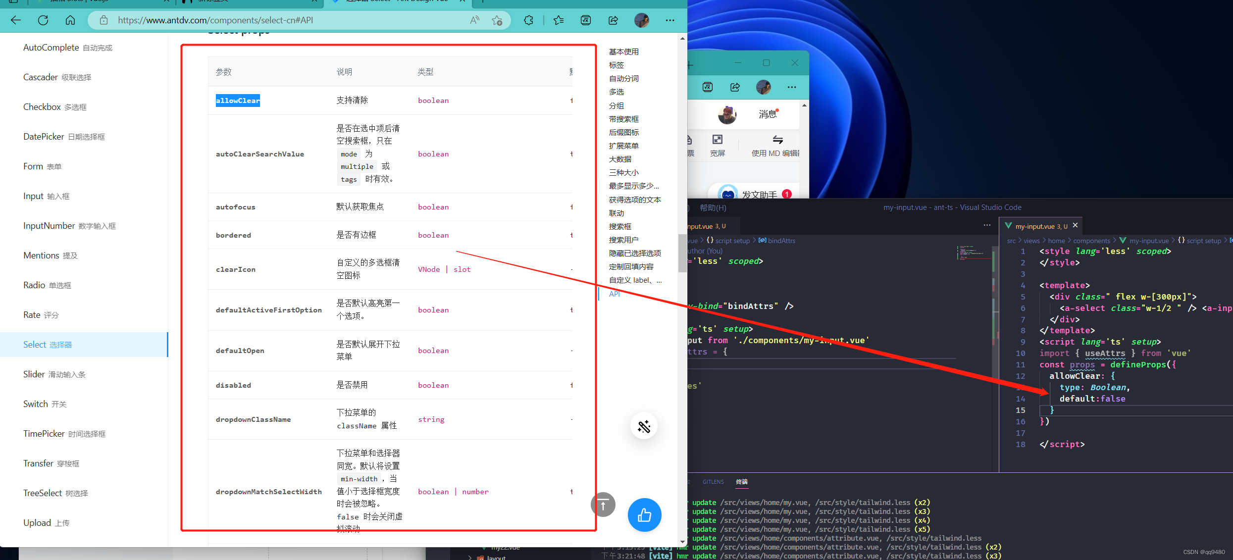Open the VS Code editor actions ellipsis

987,225
